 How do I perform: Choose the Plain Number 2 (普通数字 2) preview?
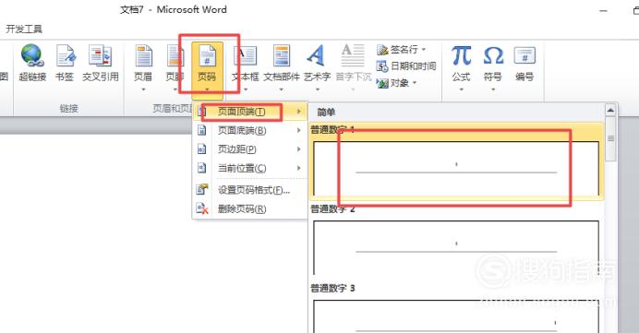pyautogui.click(x=456, y=247)
